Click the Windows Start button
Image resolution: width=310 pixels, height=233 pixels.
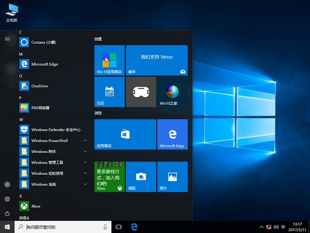tap(7, 227)
